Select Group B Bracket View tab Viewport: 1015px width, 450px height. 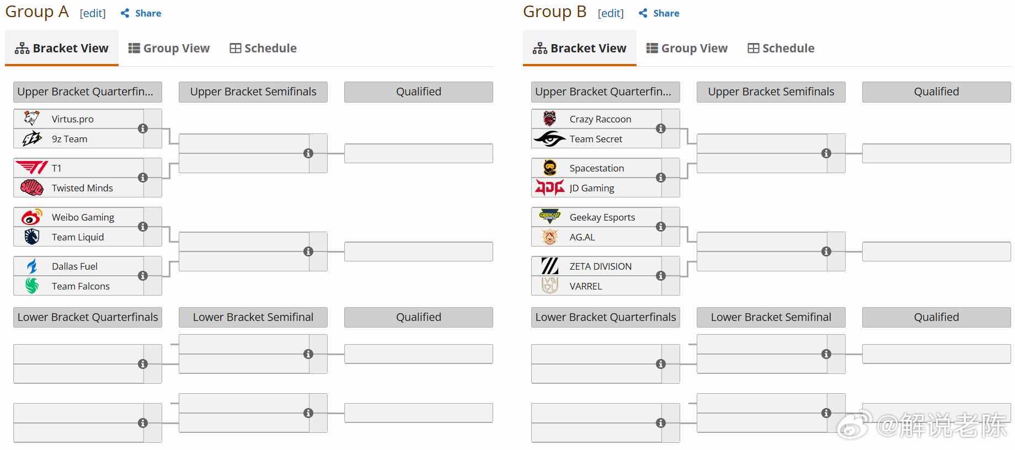tap(580, 49)
